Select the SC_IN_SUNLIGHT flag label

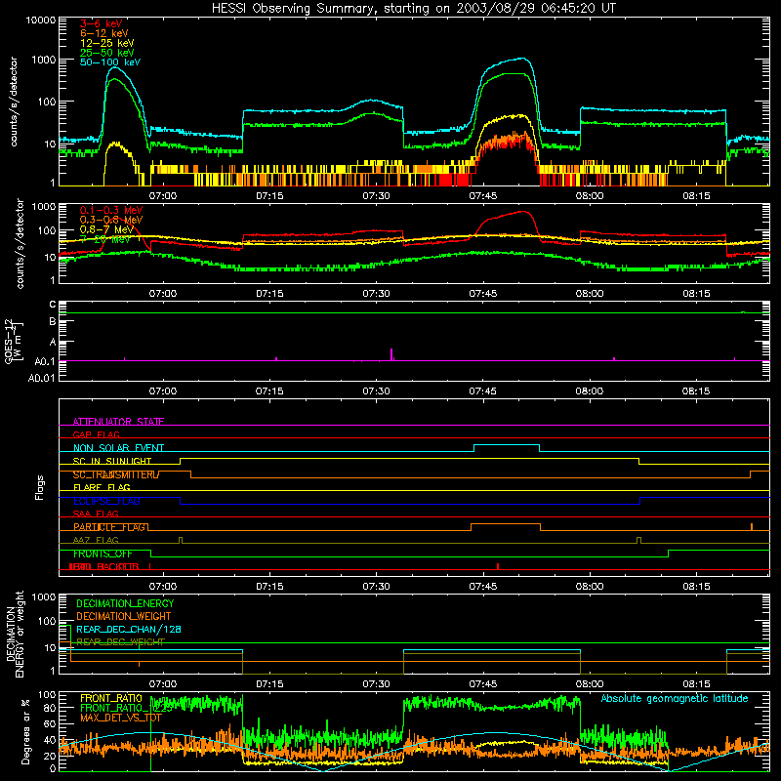point(112,461)
